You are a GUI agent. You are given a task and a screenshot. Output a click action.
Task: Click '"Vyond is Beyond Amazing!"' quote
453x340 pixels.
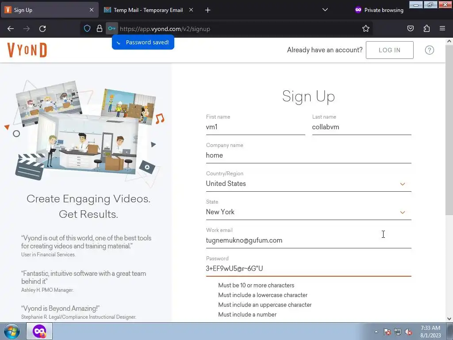[60, 309]
